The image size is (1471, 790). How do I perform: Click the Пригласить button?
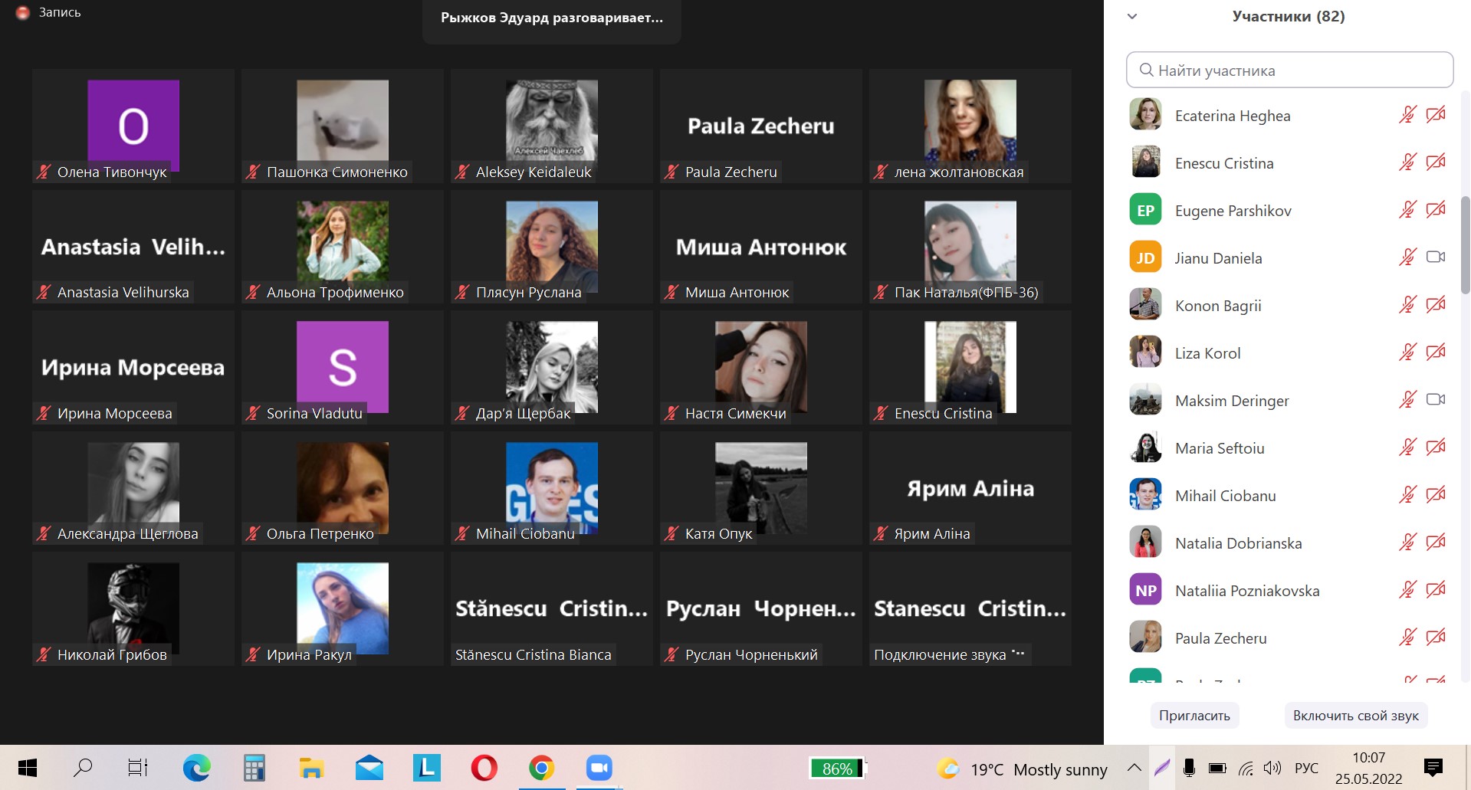click(x=1194, y=716)
